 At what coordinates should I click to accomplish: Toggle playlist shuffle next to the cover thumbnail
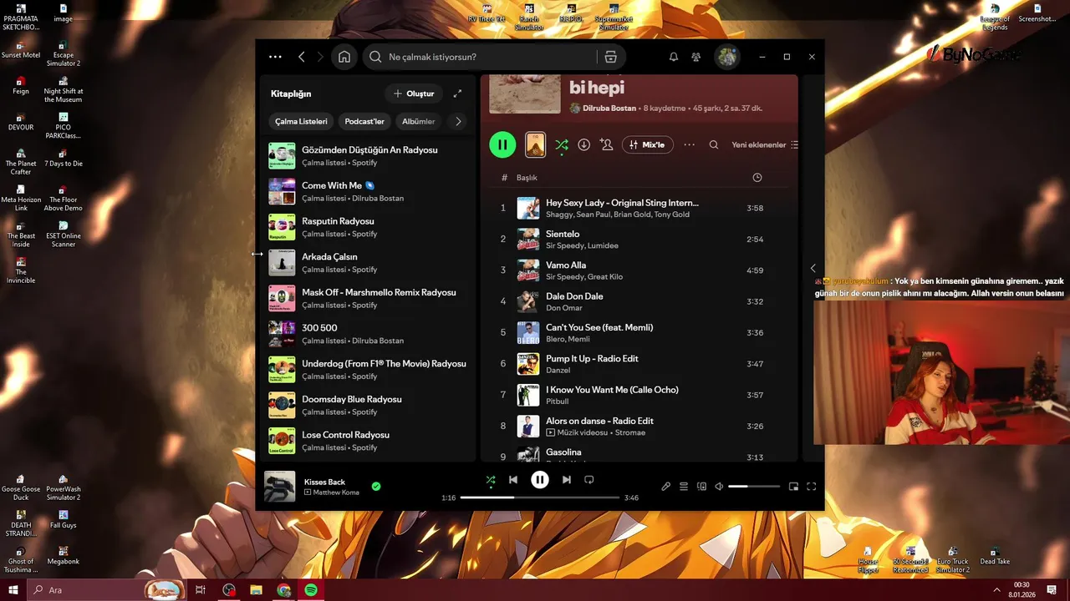562,144
